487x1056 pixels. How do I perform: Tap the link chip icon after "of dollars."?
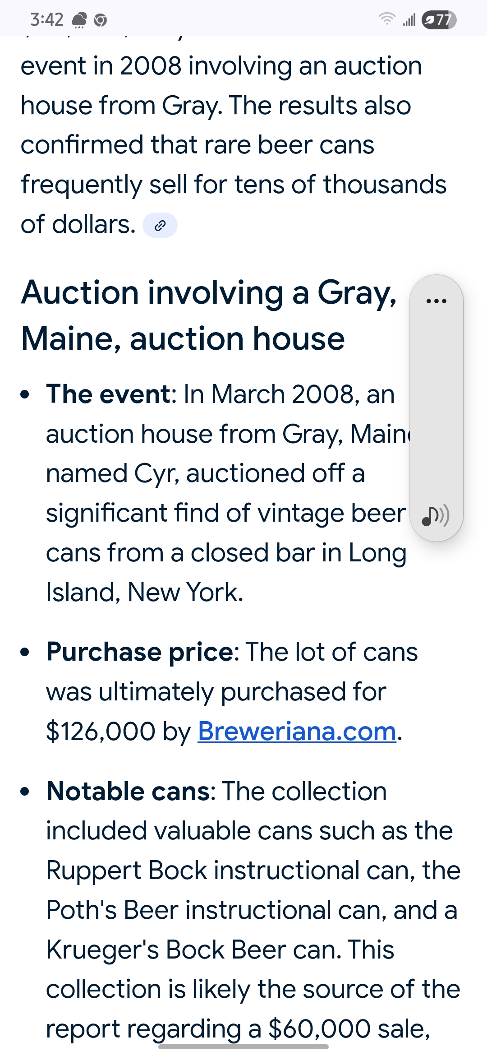[x=160, y=225]
